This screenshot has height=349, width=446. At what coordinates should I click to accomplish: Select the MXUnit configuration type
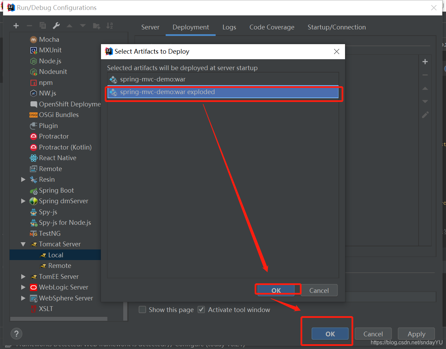click(50, 50)
